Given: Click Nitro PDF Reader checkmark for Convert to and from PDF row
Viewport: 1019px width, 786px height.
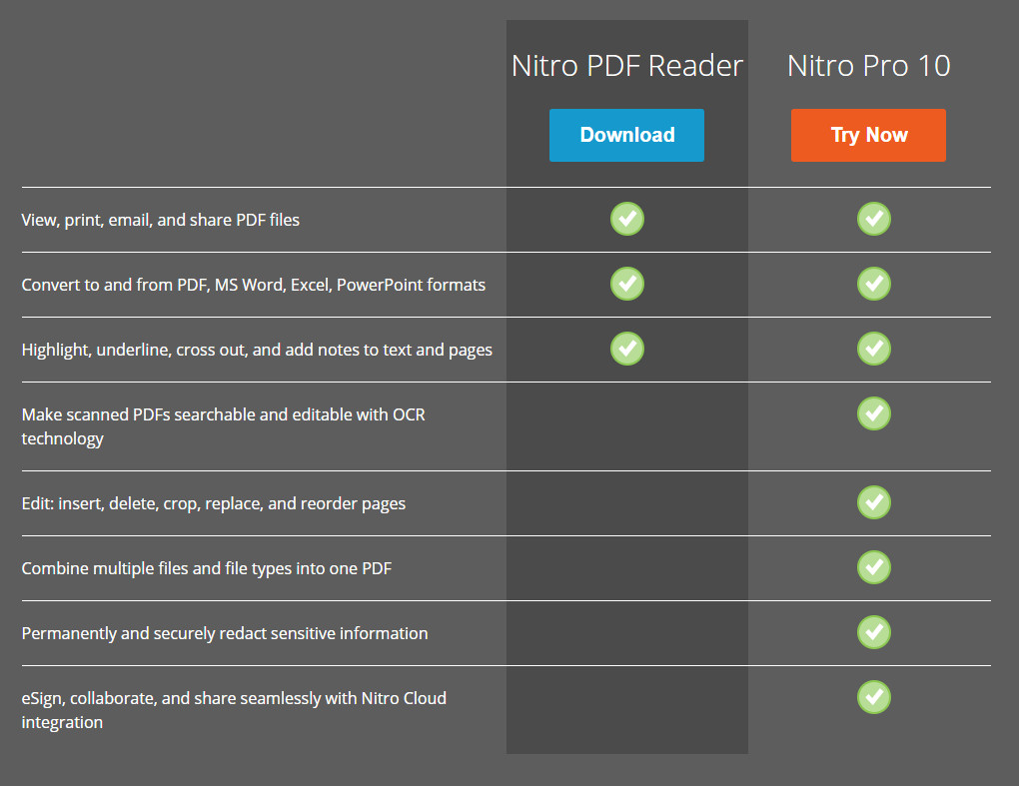Looking at the screenshot, I should (x=627, y=284).
